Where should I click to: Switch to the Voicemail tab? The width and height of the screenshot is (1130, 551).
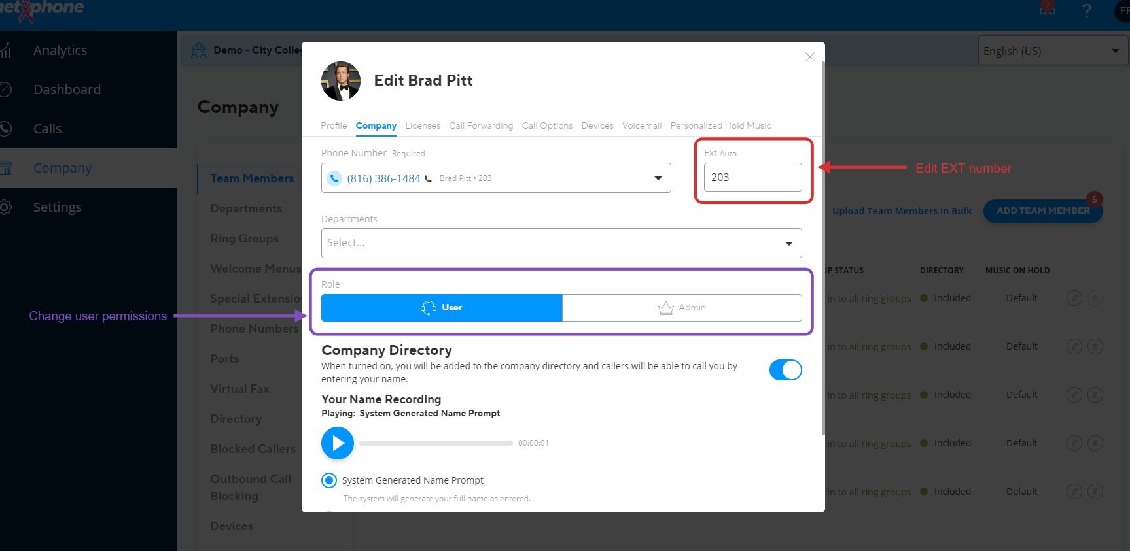pos(642,125)
